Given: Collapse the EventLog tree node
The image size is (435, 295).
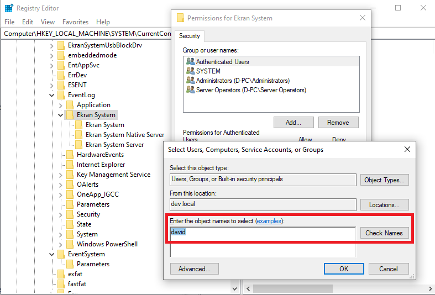Looking at the screenshot, I should coord(51,95).
